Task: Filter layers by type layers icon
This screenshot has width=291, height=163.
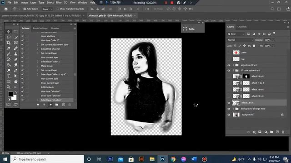Action: [x=259, y=34]
